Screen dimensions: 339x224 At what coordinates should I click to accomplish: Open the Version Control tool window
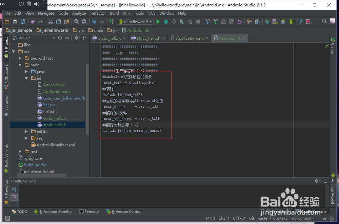[x=124, y=211]
